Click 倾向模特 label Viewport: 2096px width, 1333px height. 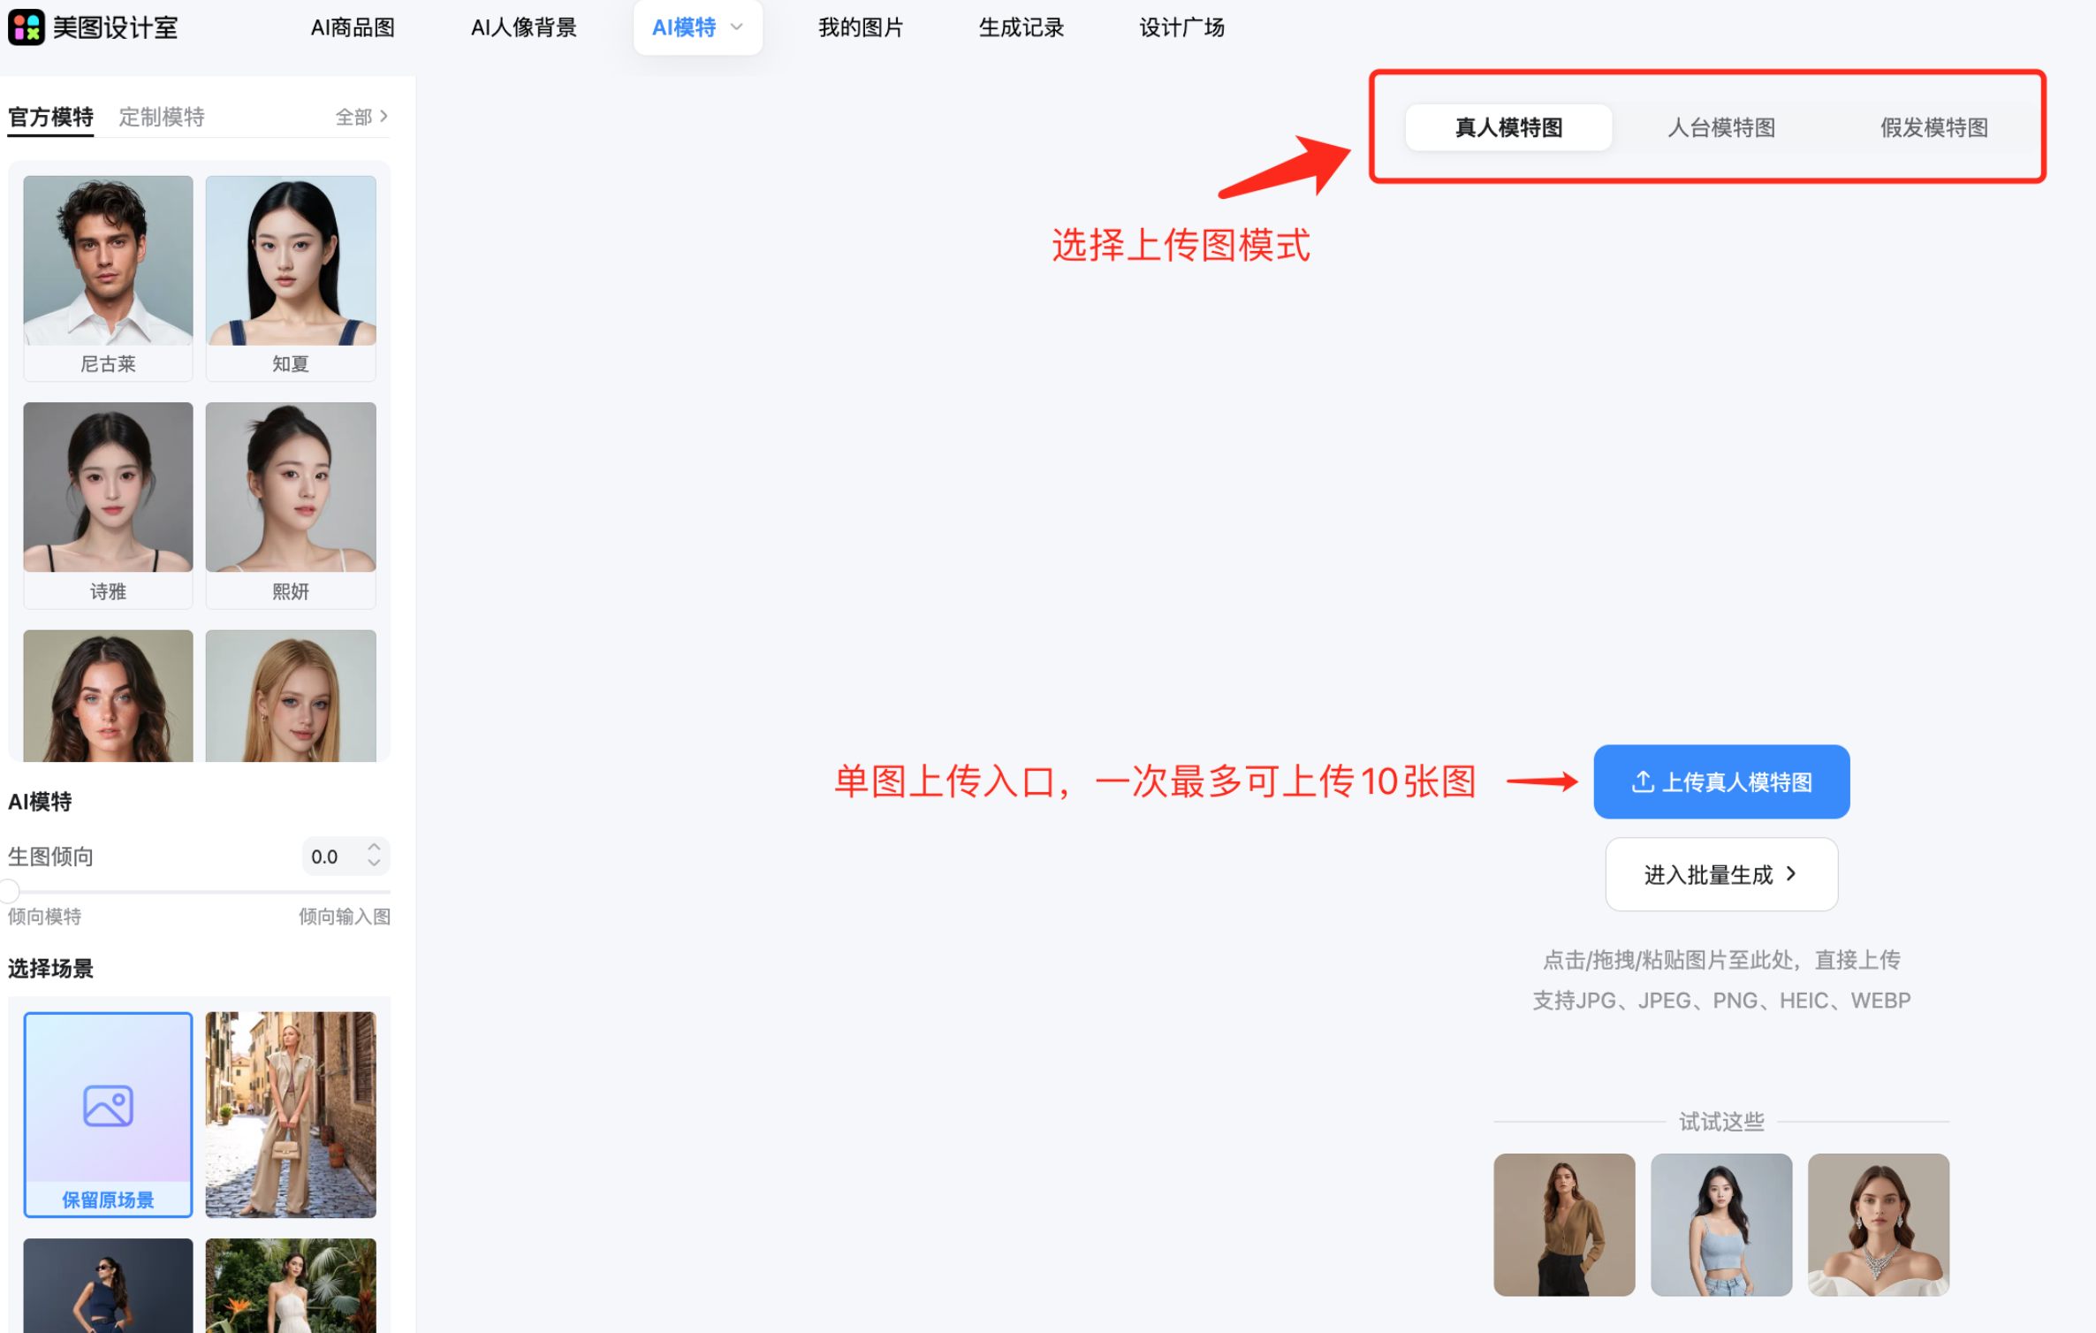tap(44, 916)
